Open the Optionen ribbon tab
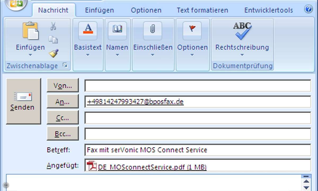The image size is (318, 191). (x=146, y=10)
